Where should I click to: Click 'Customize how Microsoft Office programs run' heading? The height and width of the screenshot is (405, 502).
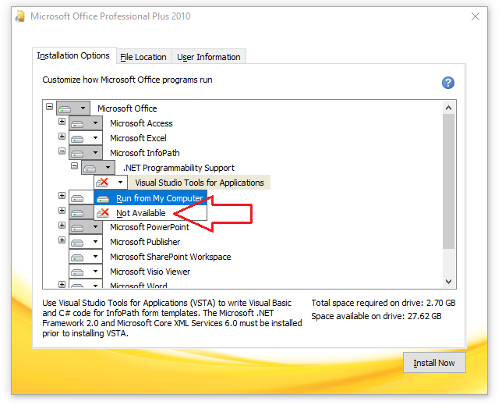click(127, 80)
